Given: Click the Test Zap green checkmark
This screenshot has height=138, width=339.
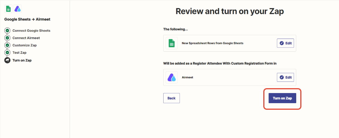Looking at the screenshot, I should coord(7,53).
